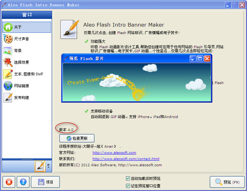Image resolution: width=247 pixels, height=191 pixels.
Task: Click the dotted splitter grip above sidebar footer
Action: 27,159
